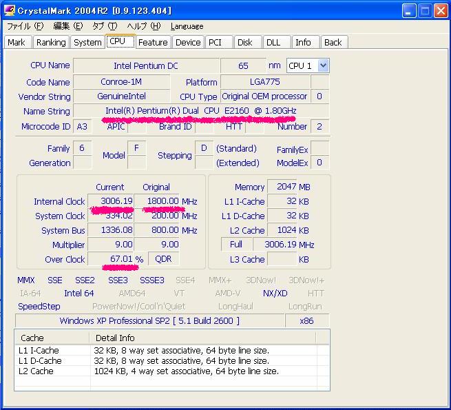This screenshot has width=451, height=410.
Task: Click current System Bus 1336.08
Action: pyautogui.click(x=110, y=230)
